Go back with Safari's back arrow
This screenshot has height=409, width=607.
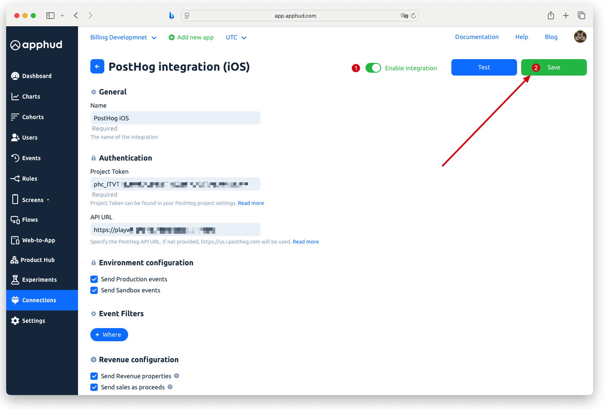tap(76, 16)
